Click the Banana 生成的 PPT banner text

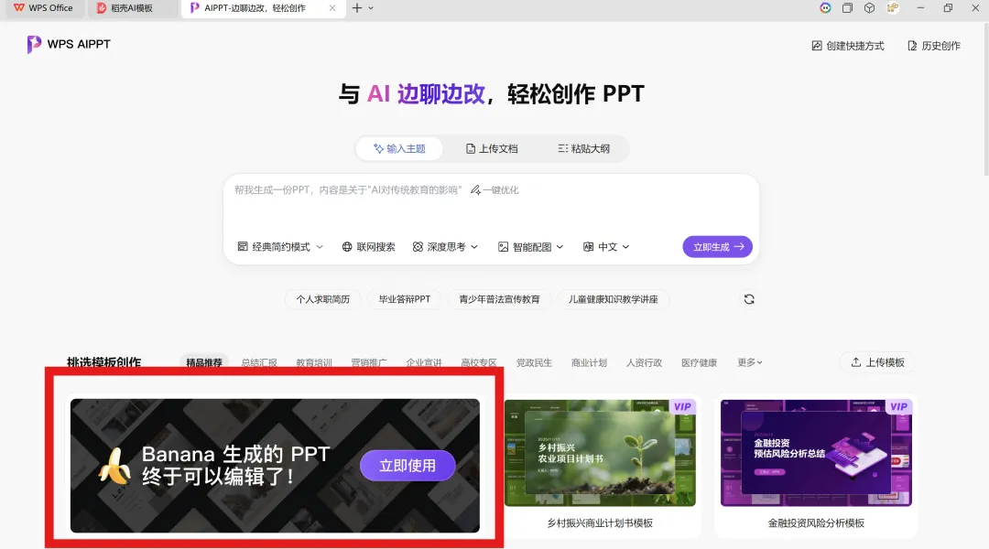click(x=235, y=465)
